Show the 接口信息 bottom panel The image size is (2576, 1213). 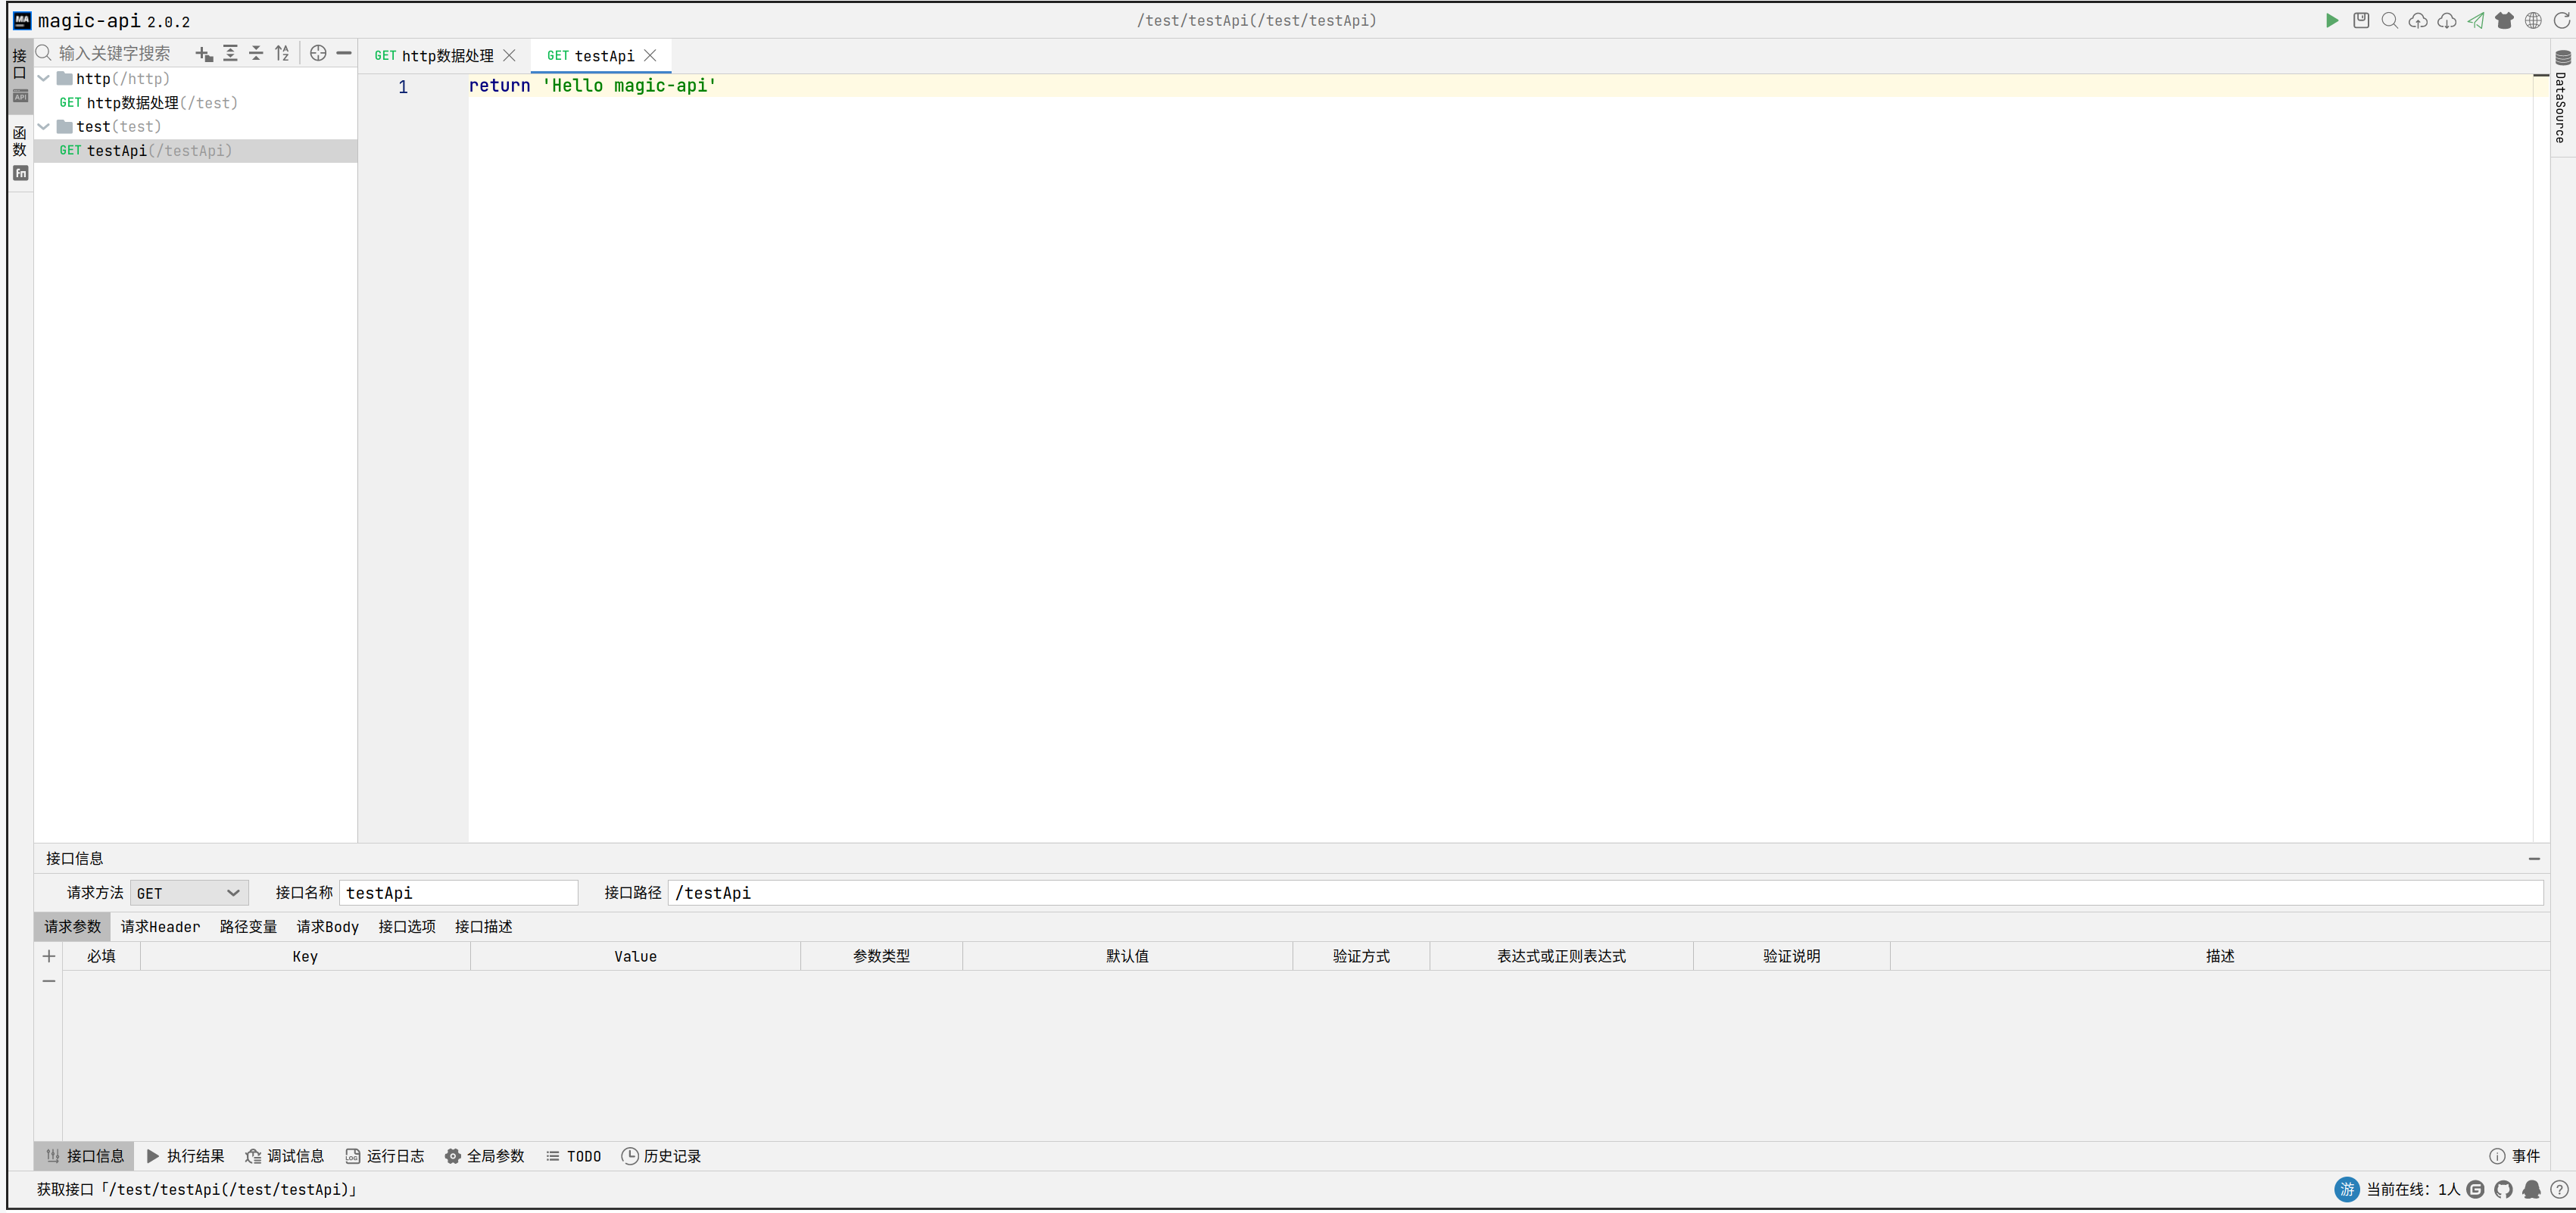click(x=84, y=1156)
